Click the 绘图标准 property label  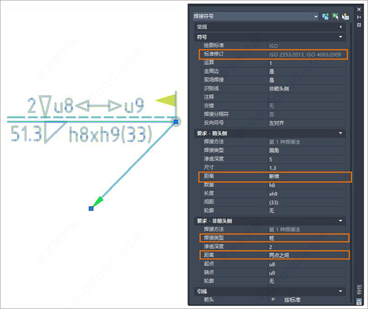(x=213, y=45)
